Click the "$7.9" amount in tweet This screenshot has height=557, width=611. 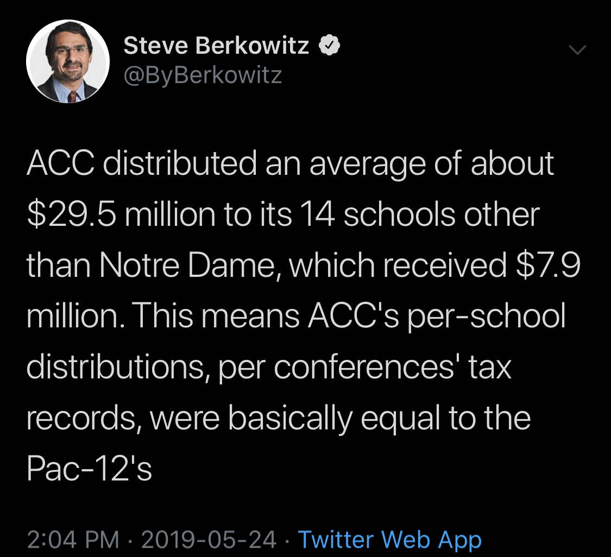[x=548, y=265]
